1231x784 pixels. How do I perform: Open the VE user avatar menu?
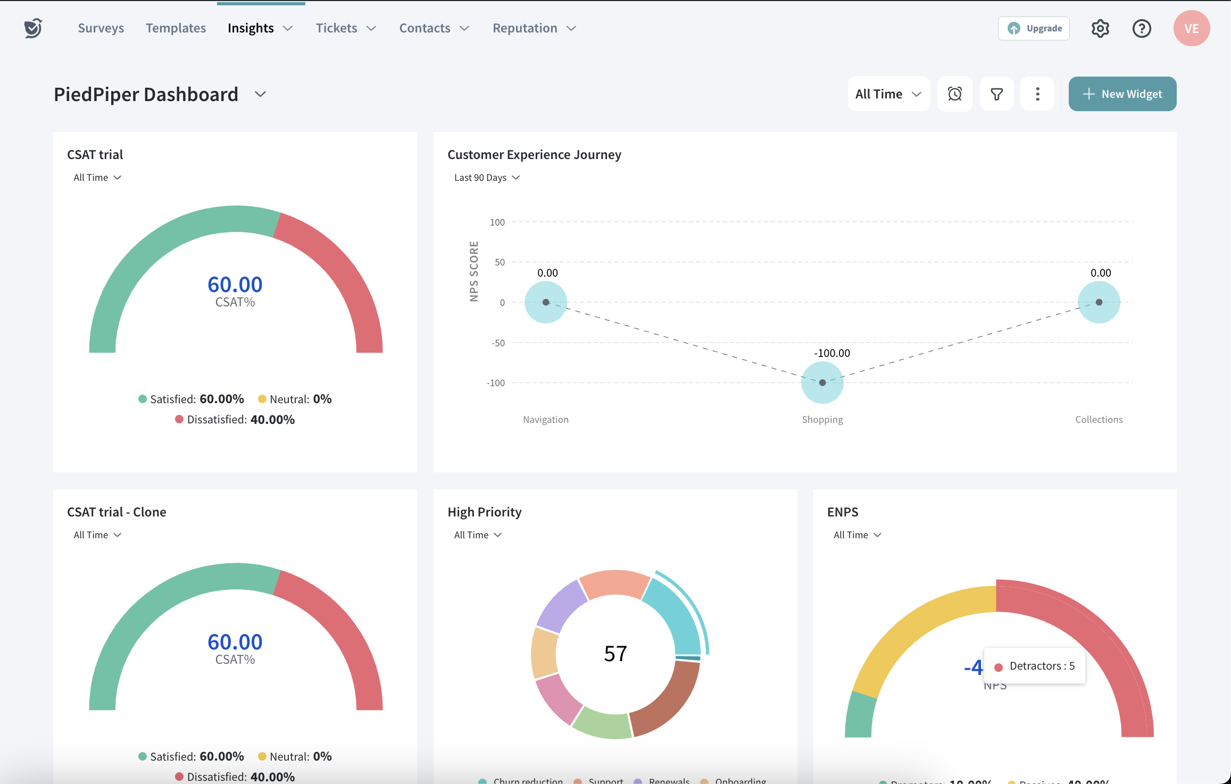(x=1191, y=28)
